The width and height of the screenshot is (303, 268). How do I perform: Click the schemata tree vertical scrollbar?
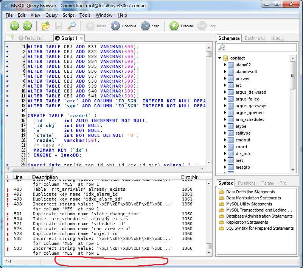[293, 75]
